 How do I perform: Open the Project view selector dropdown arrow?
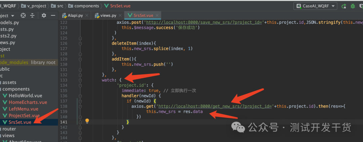tap(12, 16)
